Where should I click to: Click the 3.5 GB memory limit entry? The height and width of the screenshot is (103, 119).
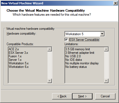pyautogui.click(x=78, y=49)
